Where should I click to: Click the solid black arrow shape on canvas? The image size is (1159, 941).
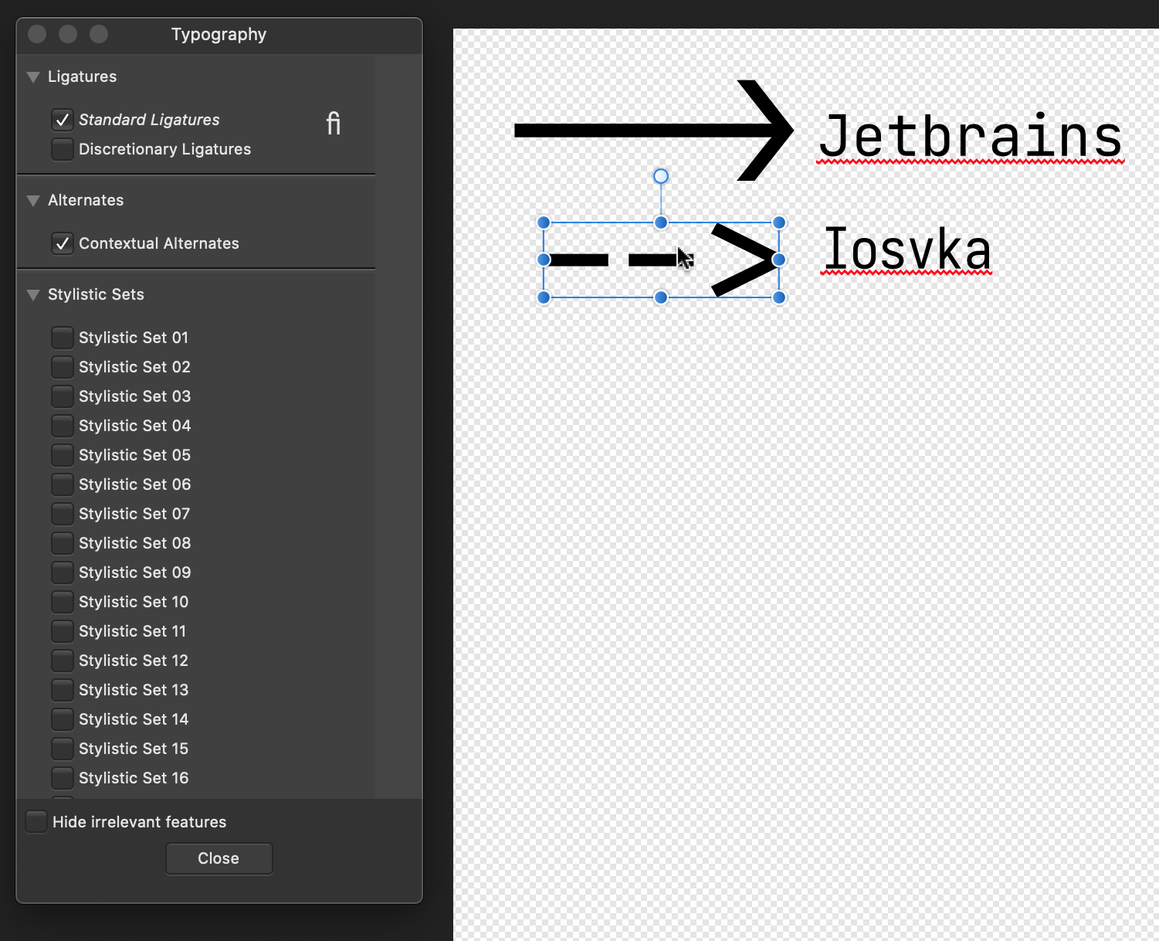point(656,130)
